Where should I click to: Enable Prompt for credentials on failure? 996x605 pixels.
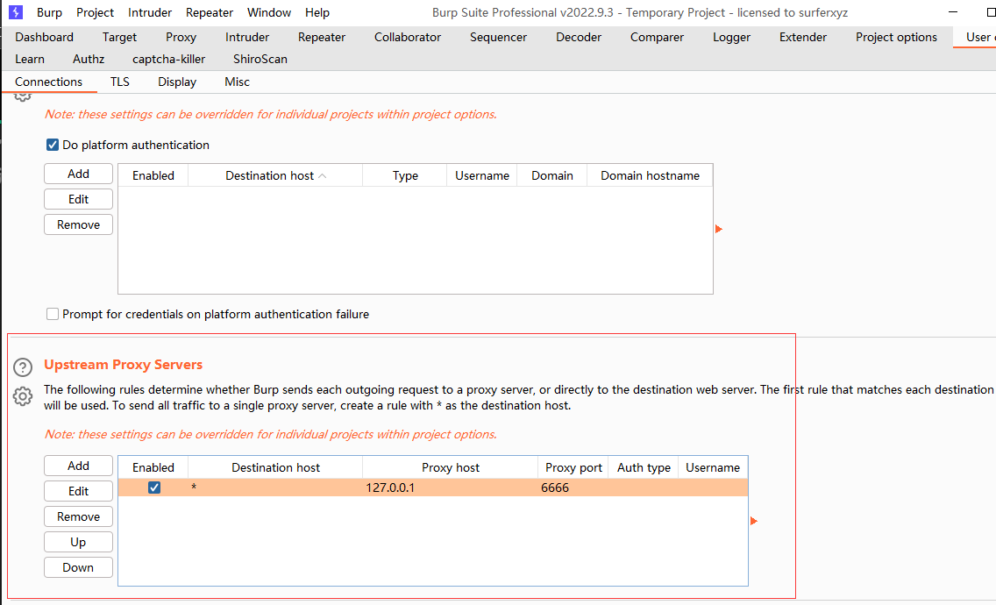(53, 314)
